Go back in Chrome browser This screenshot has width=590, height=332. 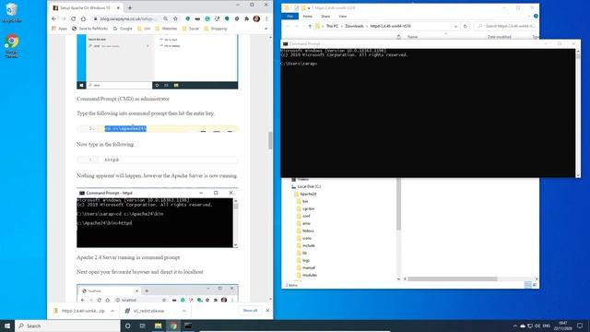point(53,18)
